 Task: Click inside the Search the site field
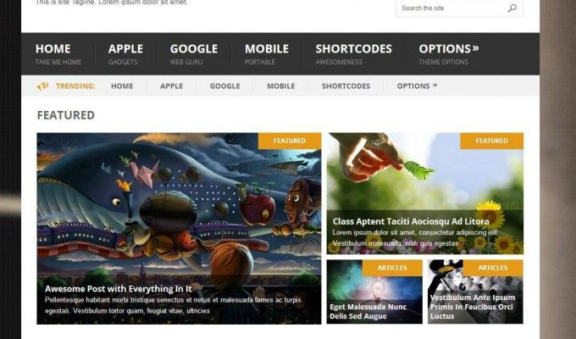pyautogui.click(x=454, y=8)
